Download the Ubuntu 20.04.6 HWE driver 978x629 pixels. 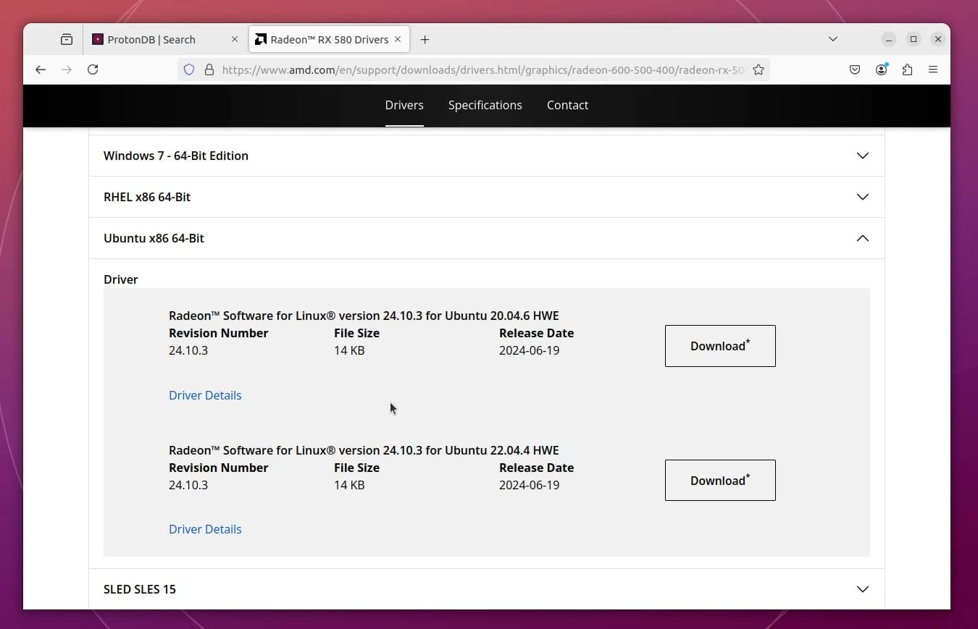(x=720, y=346)
